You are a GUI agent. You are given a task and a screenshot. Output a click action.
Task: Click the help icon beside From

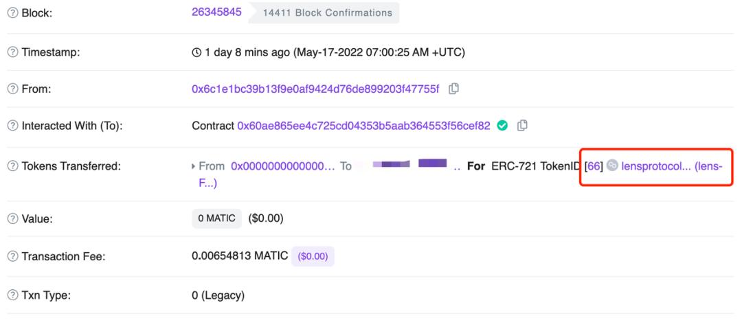[x=13, y=89]
